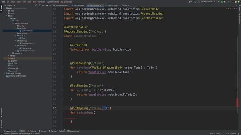
Task: Expand the test folder
Action: pyautogui.click(x=9, y=56)
